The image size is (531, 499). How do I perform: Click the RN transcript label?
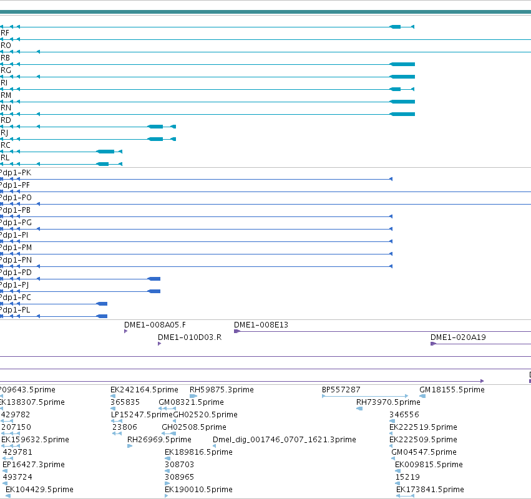point(6,108)
